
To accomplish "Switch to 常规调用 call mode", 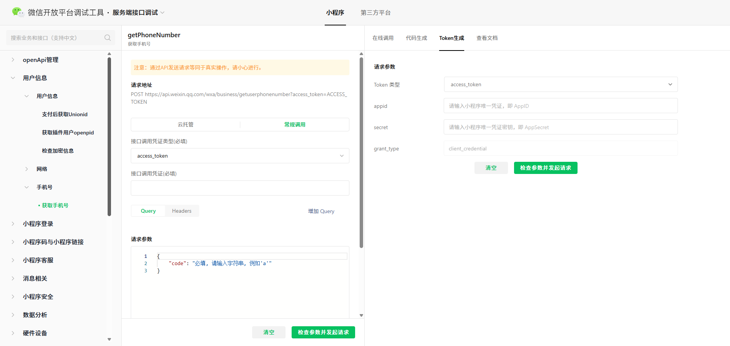I will click(x=295, y=125).
